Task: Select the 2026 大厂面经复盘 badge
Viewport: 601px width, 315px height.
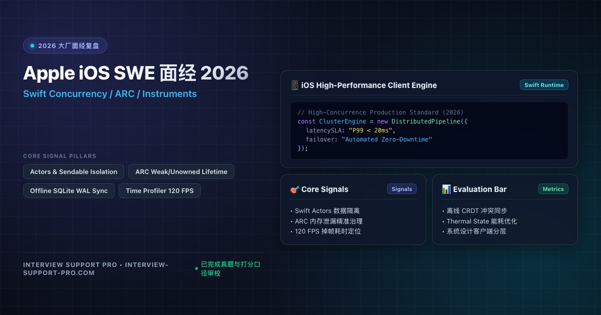Action: (x=65, y=45)
